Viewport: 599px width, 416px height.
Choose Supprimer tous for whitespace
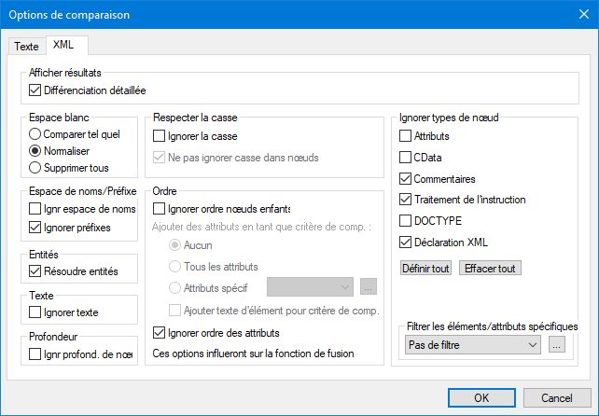pyautogui.click(x=36, y=168)
